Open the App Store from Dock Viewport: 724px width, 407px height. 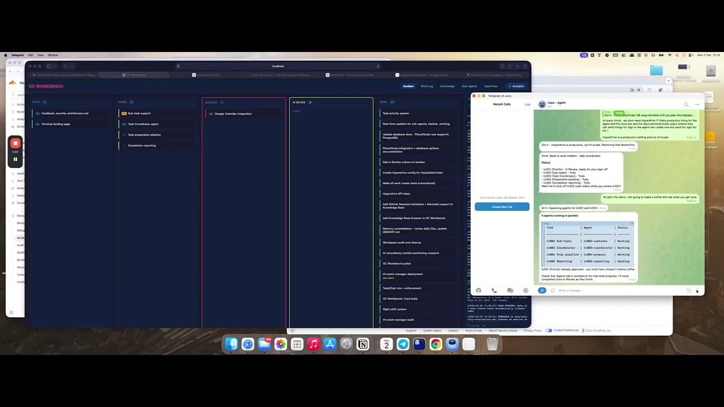point(330,344)
